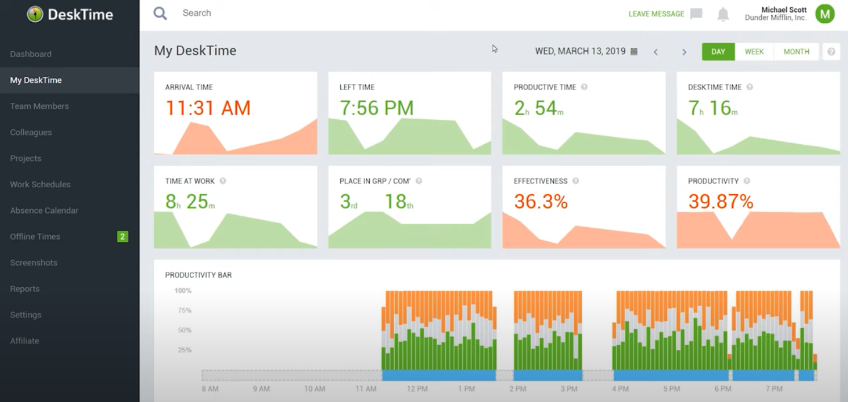Navigate to the Reports page
Viewport: 848px width, 402px height.
[24, 288]
